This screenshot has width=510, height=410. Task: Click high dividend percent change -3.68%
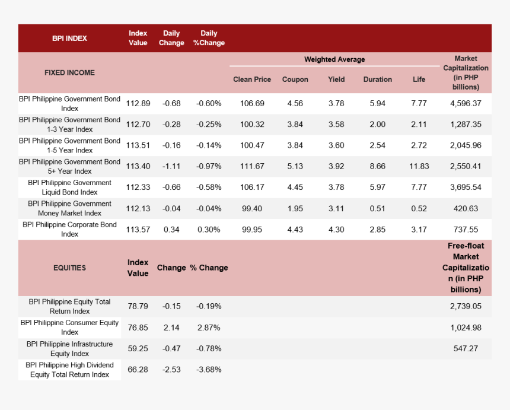[209, 370]
